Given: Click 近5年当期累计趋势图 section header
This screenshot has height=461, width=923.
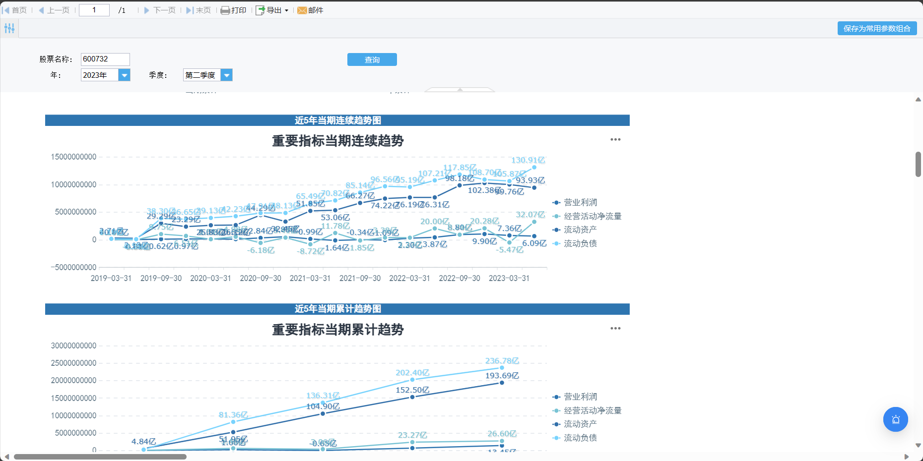Looking at the screenshot, I should [x=337, y=309].
